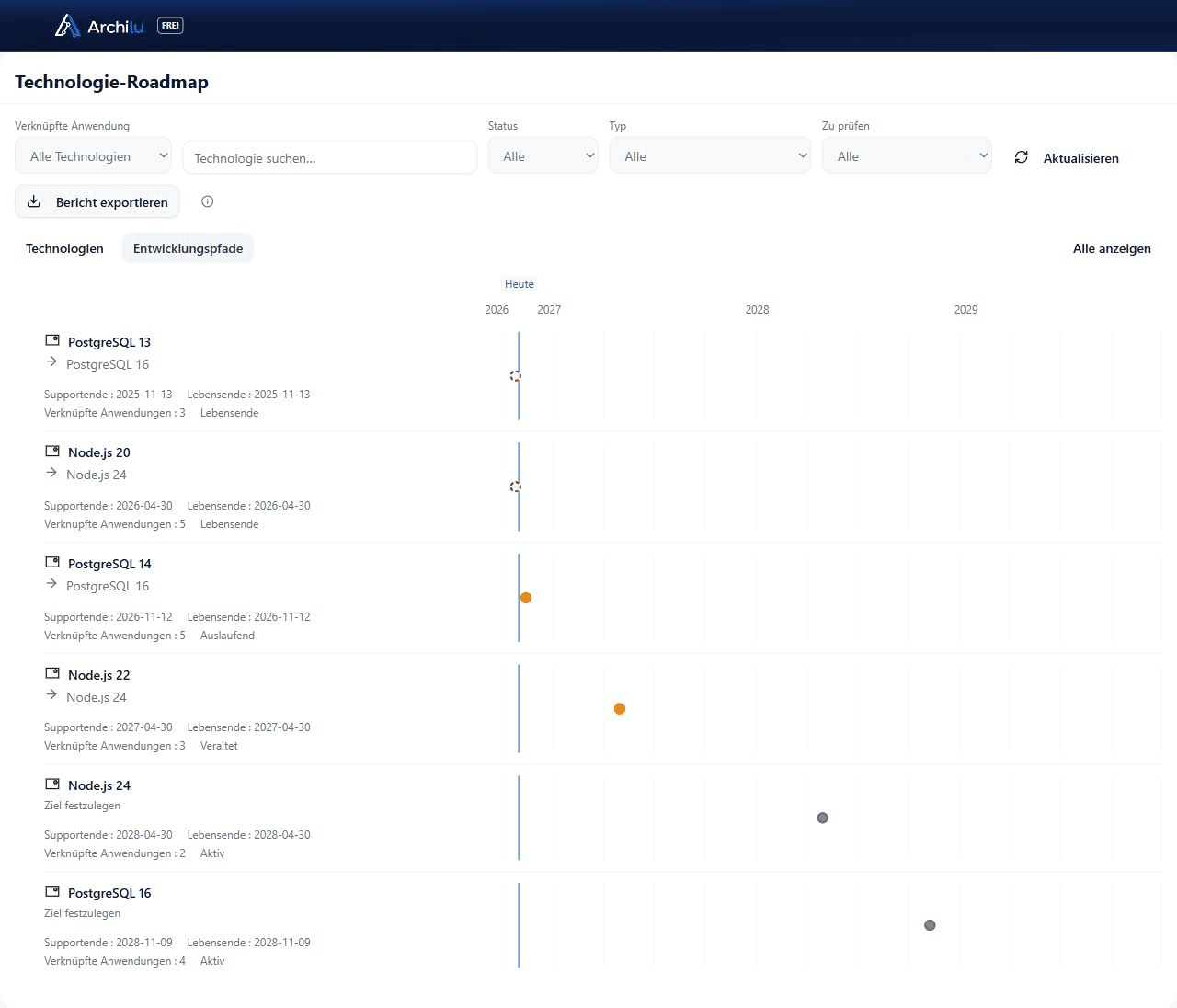Viewport: 1177px width, 1008px height.
Task: Click arrow icon before Node.js 24 under Node.js 22
Action: click(x=51, y=695)
